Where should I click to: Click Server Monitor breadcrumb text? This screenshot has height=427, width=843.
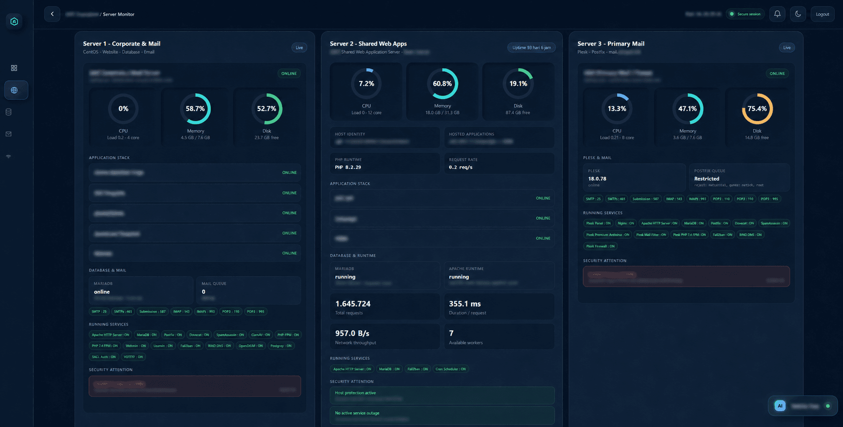(x=119, y=14)
